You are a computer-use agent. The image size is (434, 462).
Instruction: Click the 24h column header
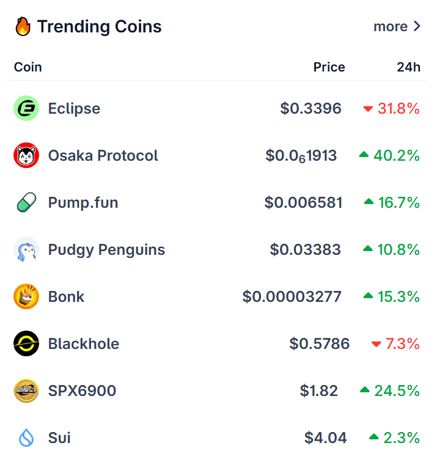click(x=409, y=67)
